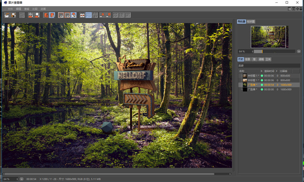This screenshot has height=182, width=304.
Task: Click the stepper arrows beside the status bar 64 %
Action: pyautogui.click(x=17, y=179)
